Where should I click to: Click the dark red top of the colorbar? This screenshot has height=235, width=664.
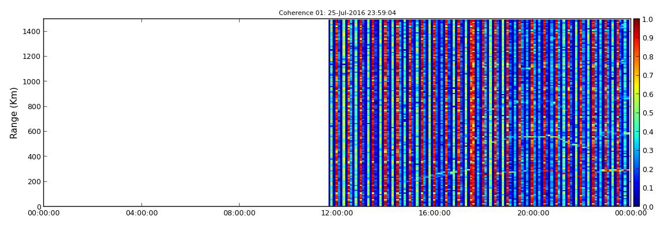click(637, 23)
